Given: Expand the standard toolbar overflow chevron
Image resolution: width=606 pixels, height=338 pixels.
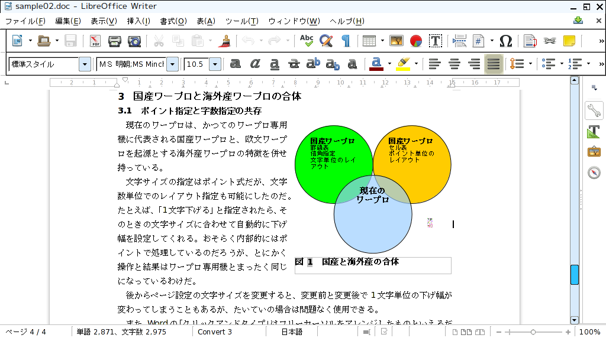Looking at the screenshot, I should tap(601, 41).
